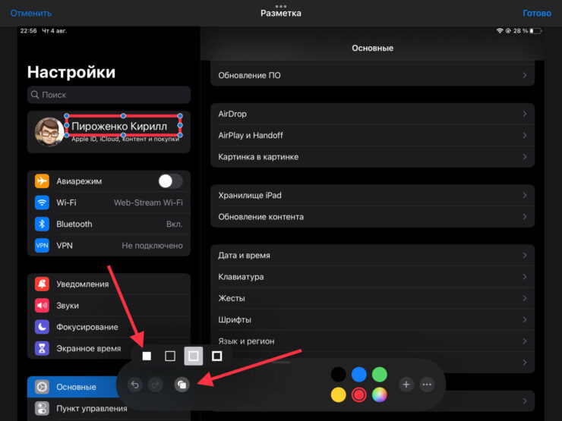Image resolution: width=562 pixels, height=421 pixels.
Task: Select the thin outline square style
Action: [170, 356]
